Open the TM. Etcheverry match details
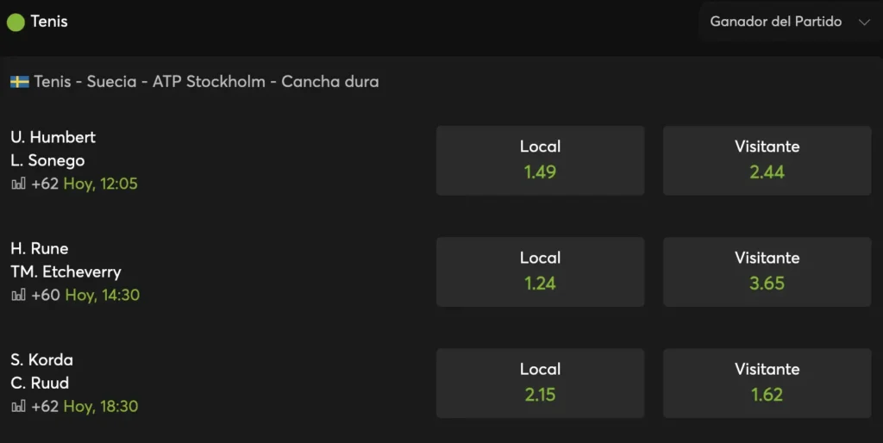 click(x=66, y=271)
